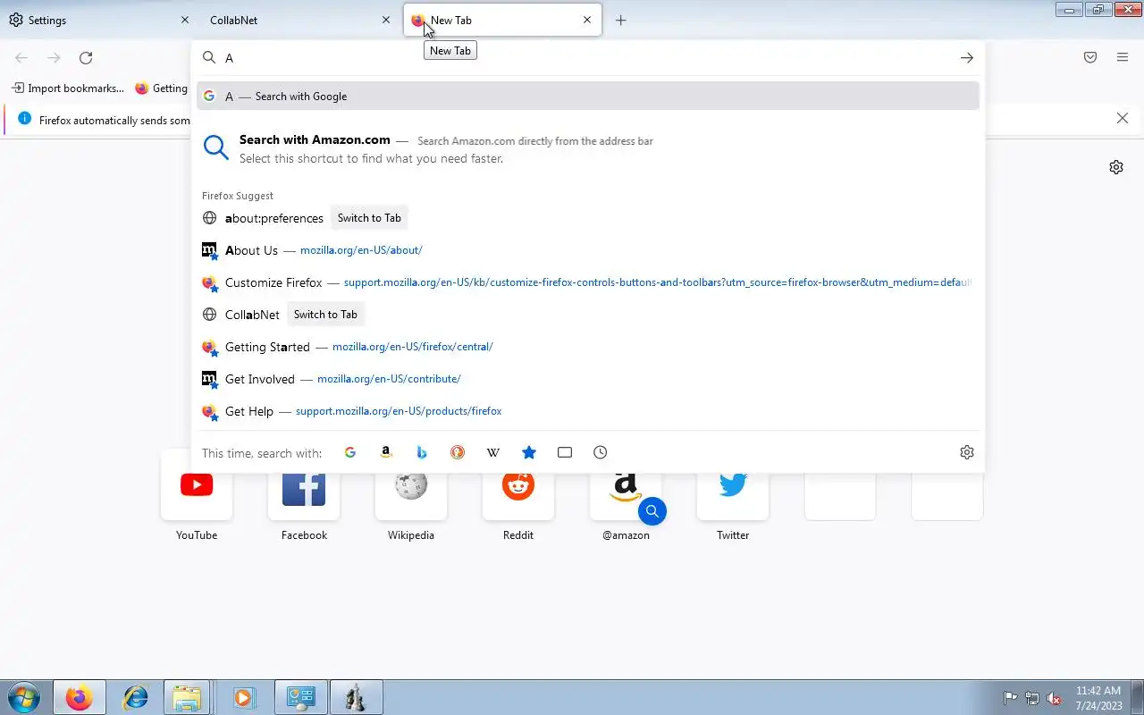Reload the current page

(86, 57)
